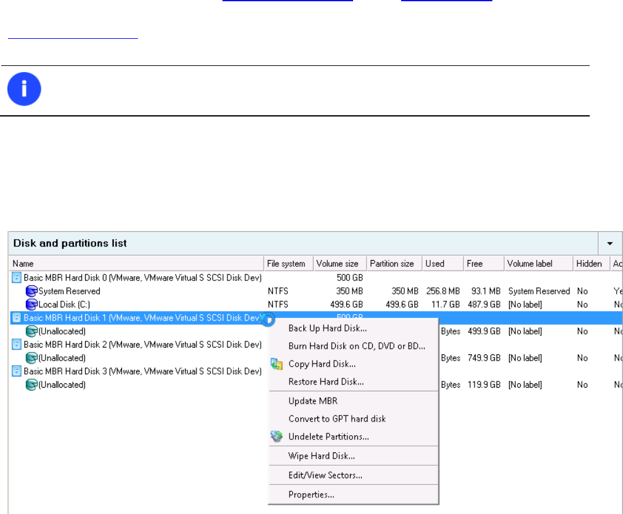Sort by Partition size column header
This screenshot has height=514, width=623.
click(394, 264)
